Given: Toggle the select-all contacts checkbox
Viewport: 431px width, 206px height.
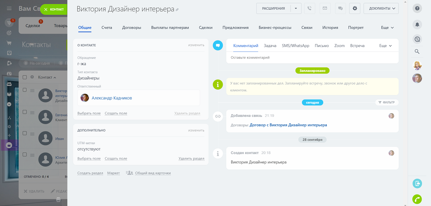Looking at the screenshot, I should (x=25, y=77).
